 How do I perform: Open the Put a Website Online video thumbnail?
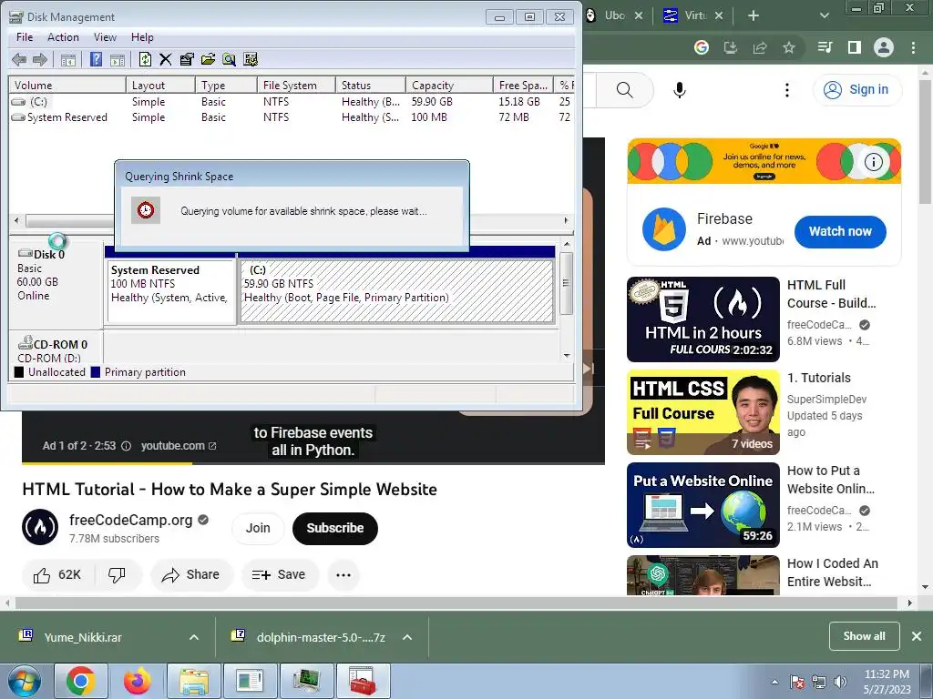point(702,504)
